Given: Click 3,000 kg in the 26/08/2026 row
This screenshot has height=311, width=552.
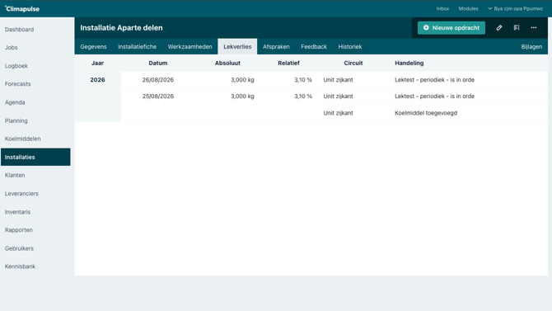Looking at the screenshot, I should pos(242,80).
